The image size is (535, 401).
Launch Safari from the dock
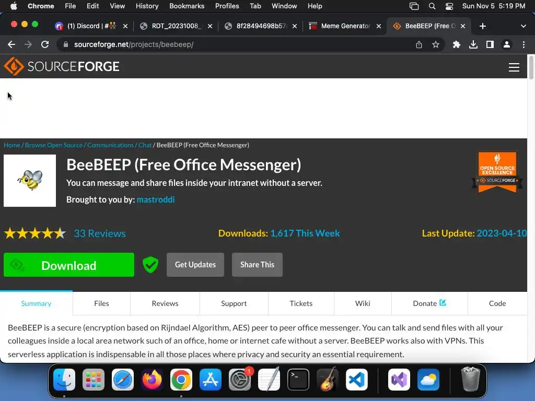tap(122, 380)
